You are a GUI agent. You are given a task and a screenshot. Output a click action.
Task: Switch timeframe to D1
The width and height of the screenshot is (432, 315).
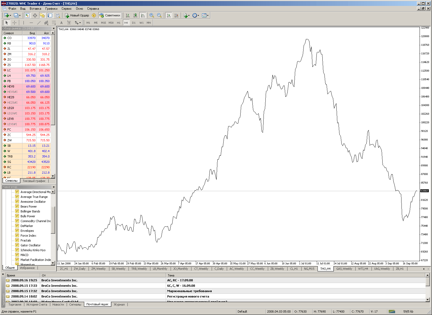pyautogui.click(x=134, y=23)
